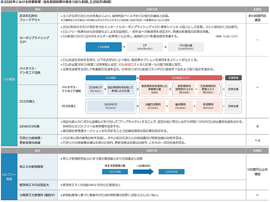Click the bullet about 新規制基準に基づく審査中

[110, 195]
